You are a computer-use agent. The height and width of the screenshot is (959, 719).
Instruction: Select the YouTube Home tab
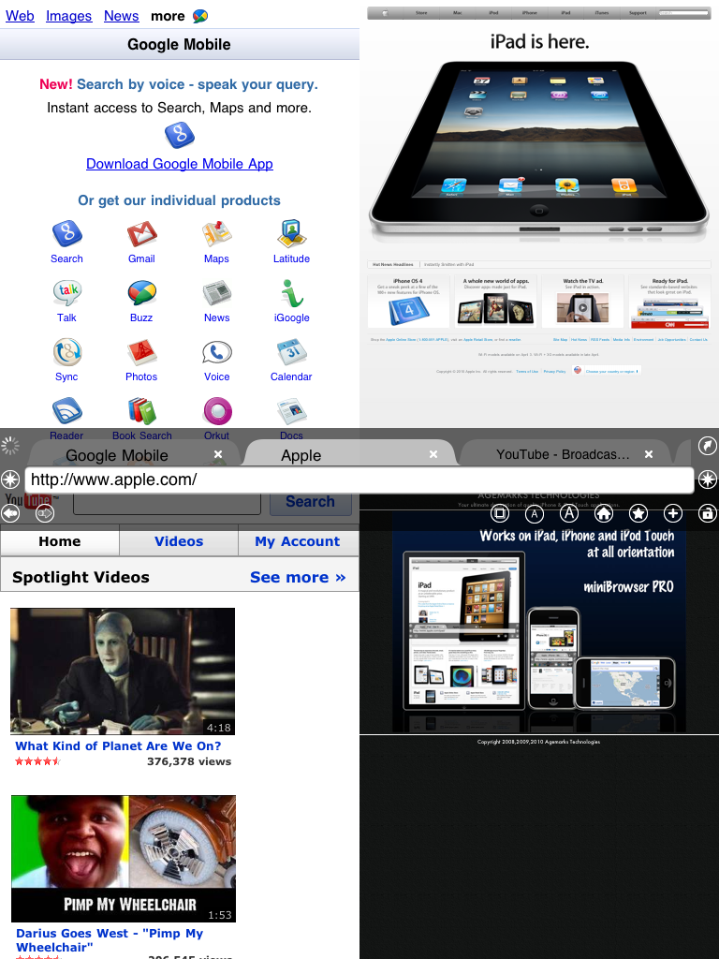[60, 542]
